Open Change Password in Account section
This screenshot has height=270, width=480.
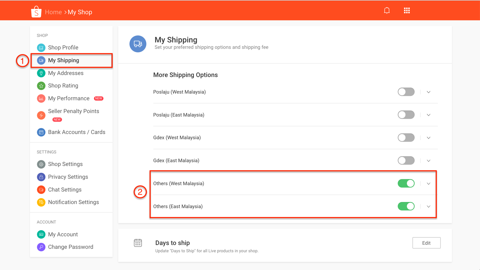pos(71,247)
